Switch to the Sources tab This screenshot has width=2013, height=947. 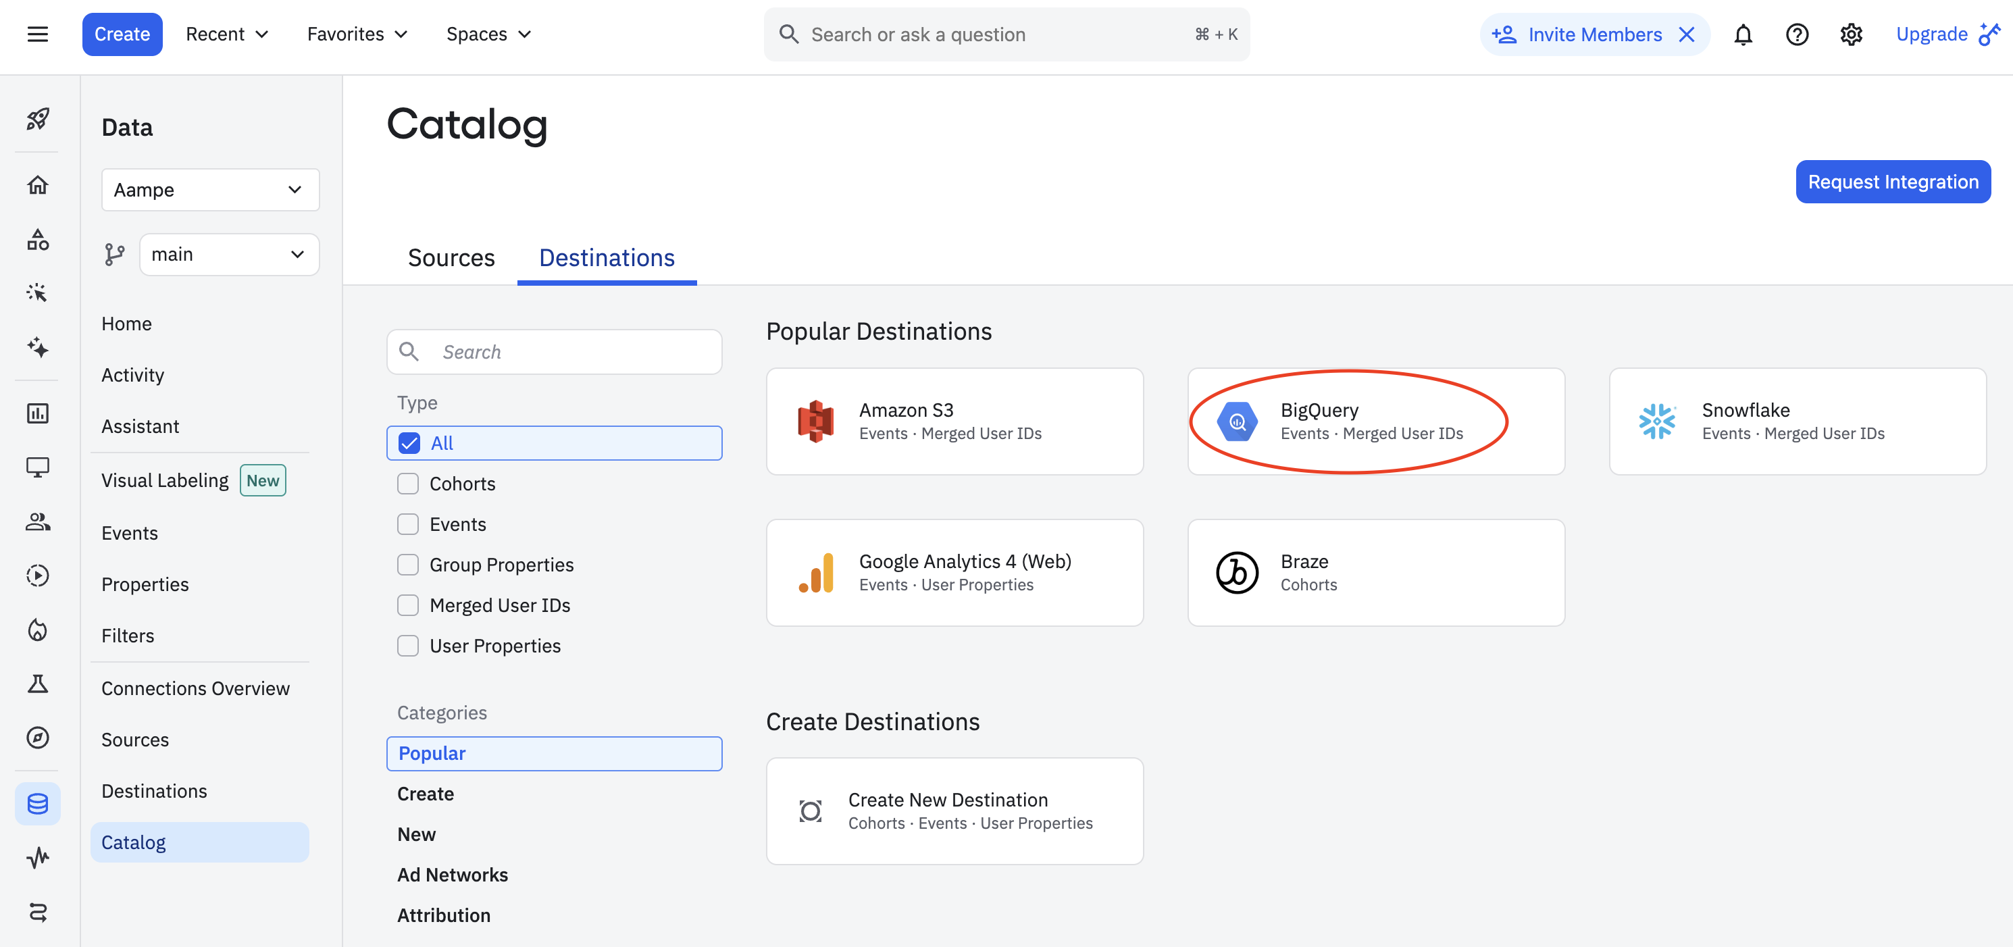451,257
